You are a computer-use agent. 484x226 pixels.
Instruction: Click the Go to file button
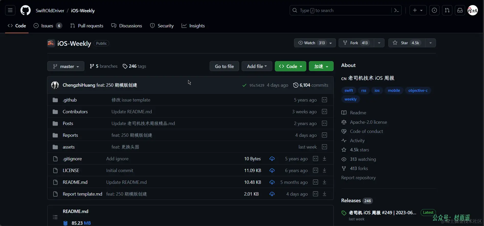(x=224, y=66)
